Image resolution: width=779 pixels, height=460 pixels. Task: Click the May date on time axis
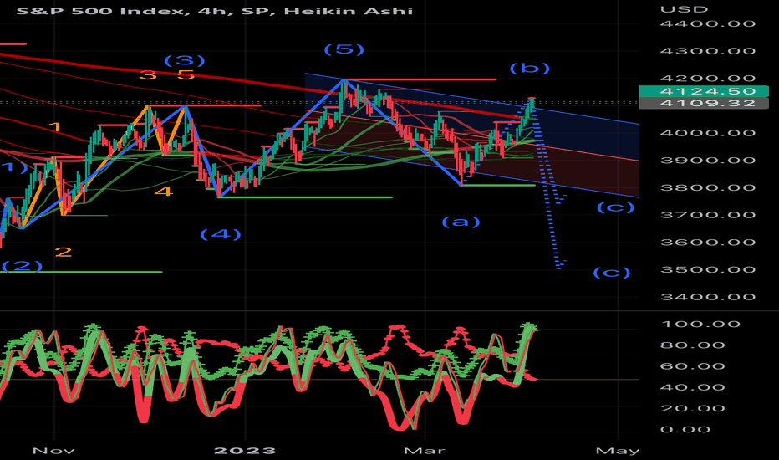pyautogui.click(x=618, y=451)
